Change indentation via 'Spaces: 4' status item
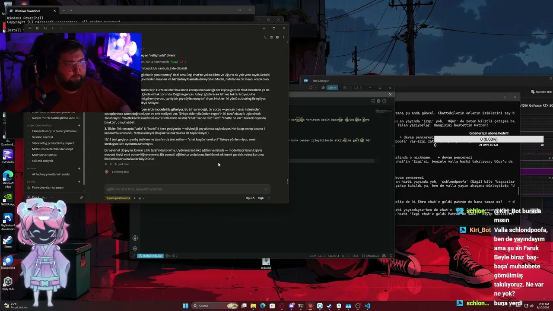Screen dimensions: 553x311 tap(334, 256)
